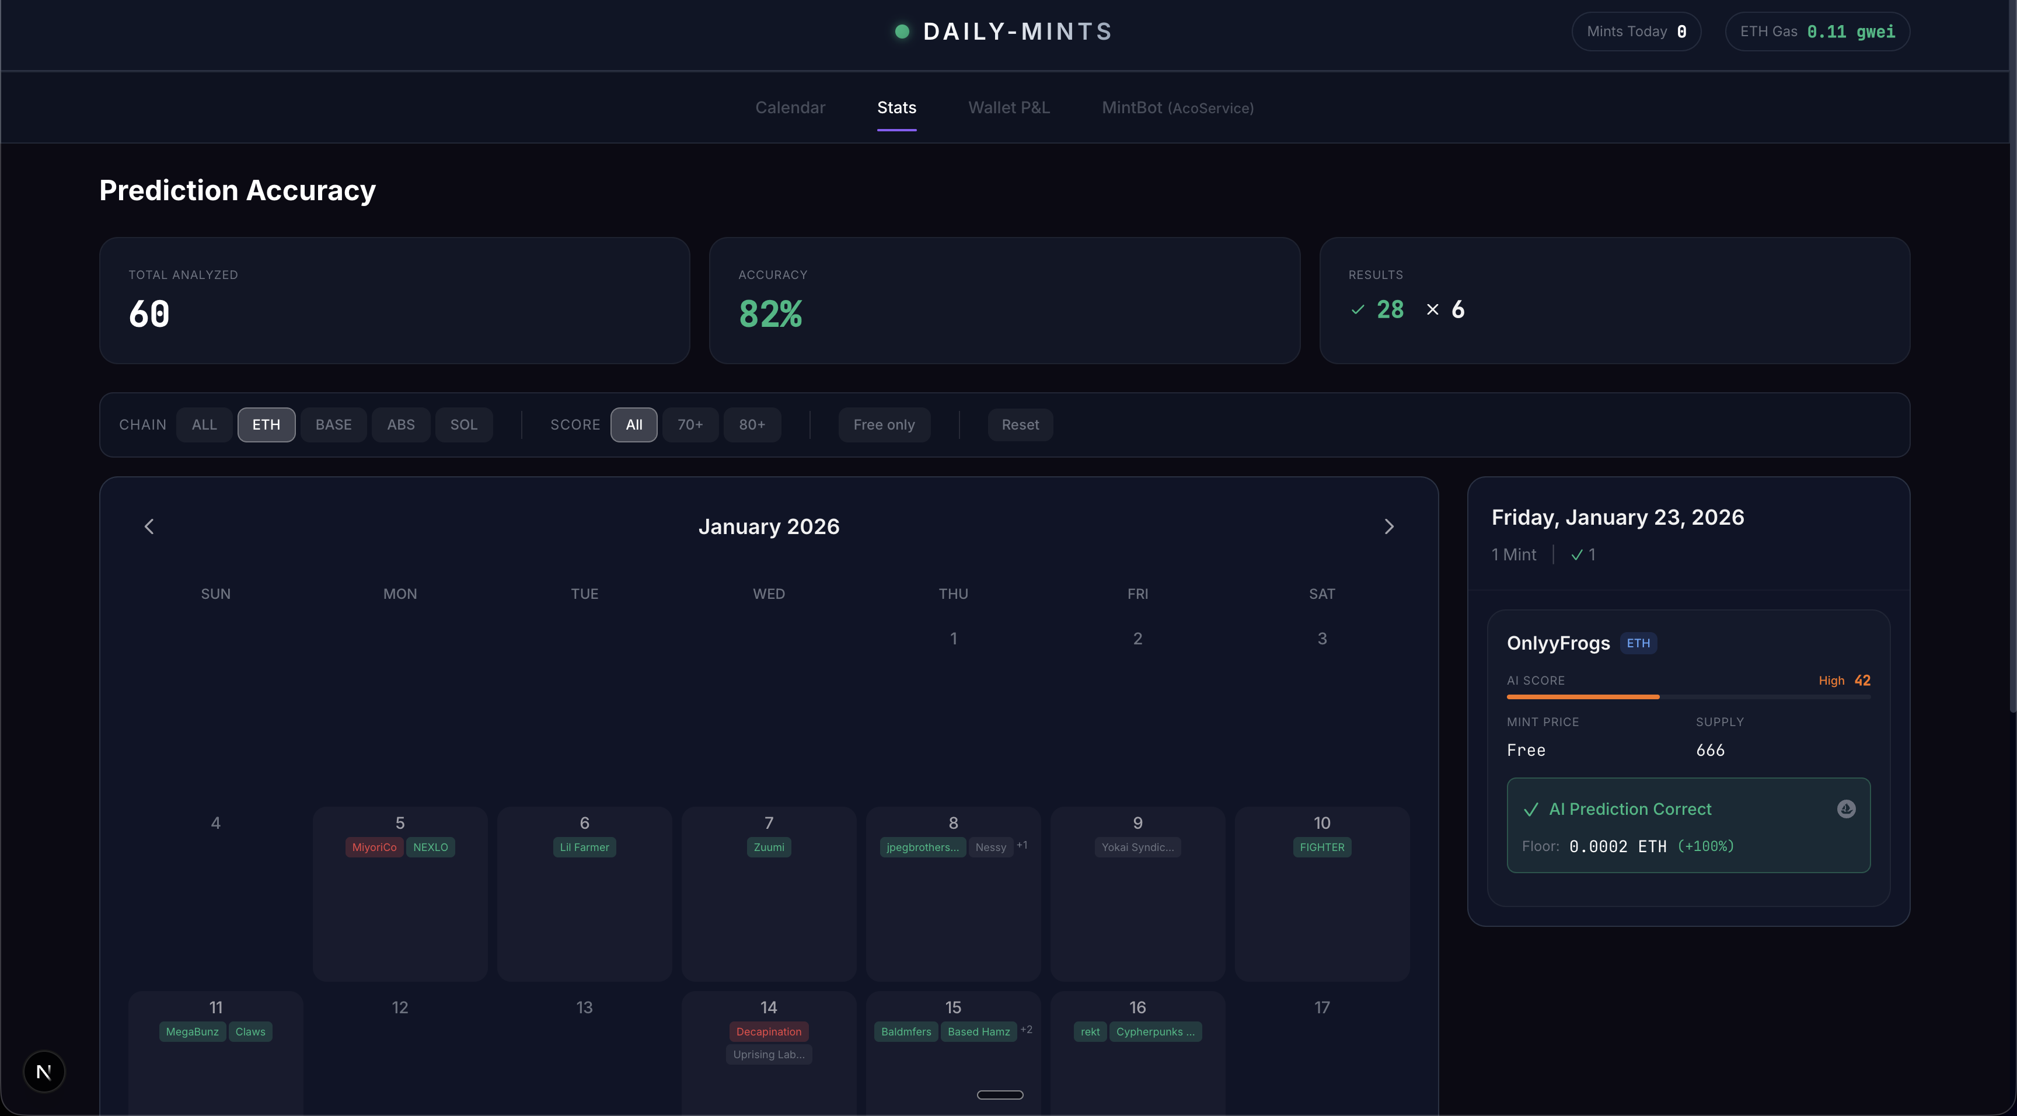Image resolution: width=2017 pixels, height=1116 pixels.
Task: Open the Calendar tab
Action: pos(790,107)
